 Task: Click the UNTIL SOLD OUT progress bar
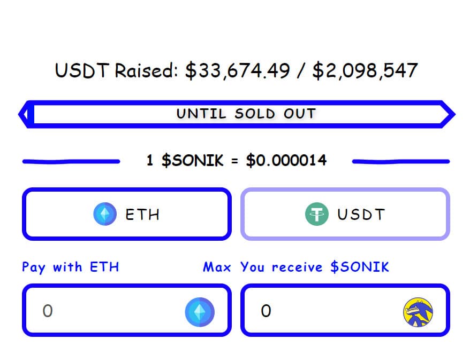click(x=236, y=114)
